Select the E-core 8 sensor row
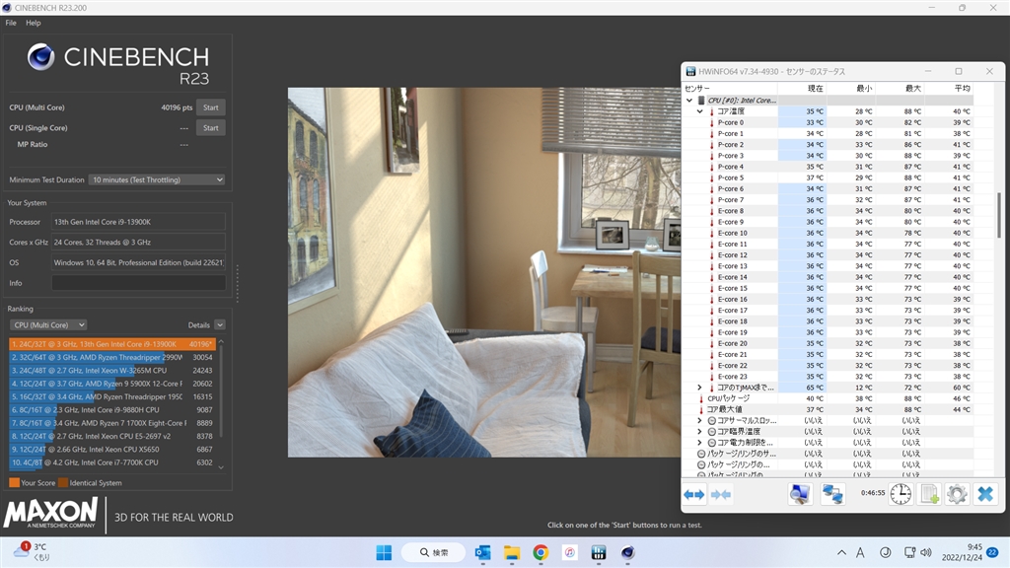 tap(829, 211)
